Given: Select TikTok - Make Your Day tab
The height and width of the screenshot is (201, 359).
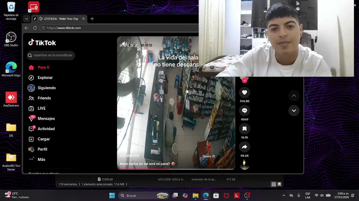Looking at the screenshot, I should click(59, 19).
